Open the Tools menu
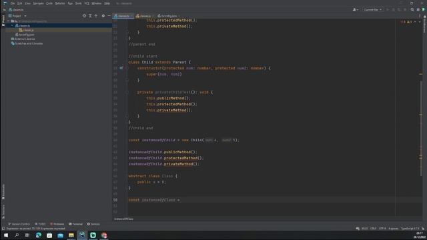 pyautogui.click(x=79, y=3)
